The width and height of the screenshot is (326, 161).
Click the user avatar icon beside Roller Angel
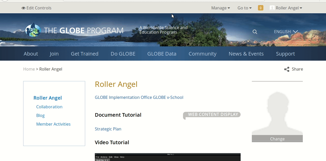[272, 8]
